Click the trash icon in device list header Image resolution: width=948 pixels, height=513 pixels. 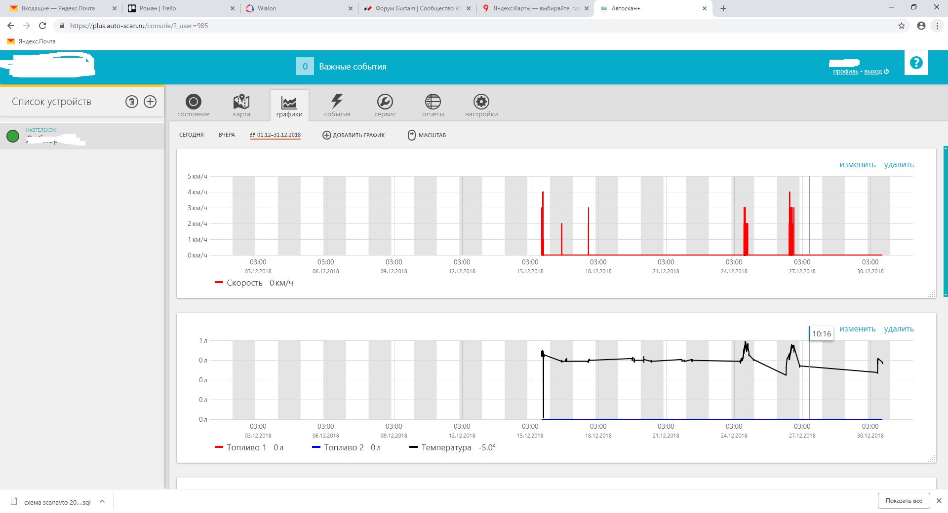coord(131,102)
